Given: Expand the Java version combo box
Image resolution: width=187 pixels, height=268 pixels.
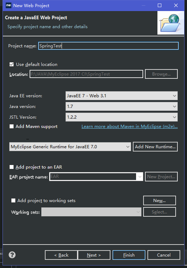Looking at the screenshot, I should pos(121,106).
